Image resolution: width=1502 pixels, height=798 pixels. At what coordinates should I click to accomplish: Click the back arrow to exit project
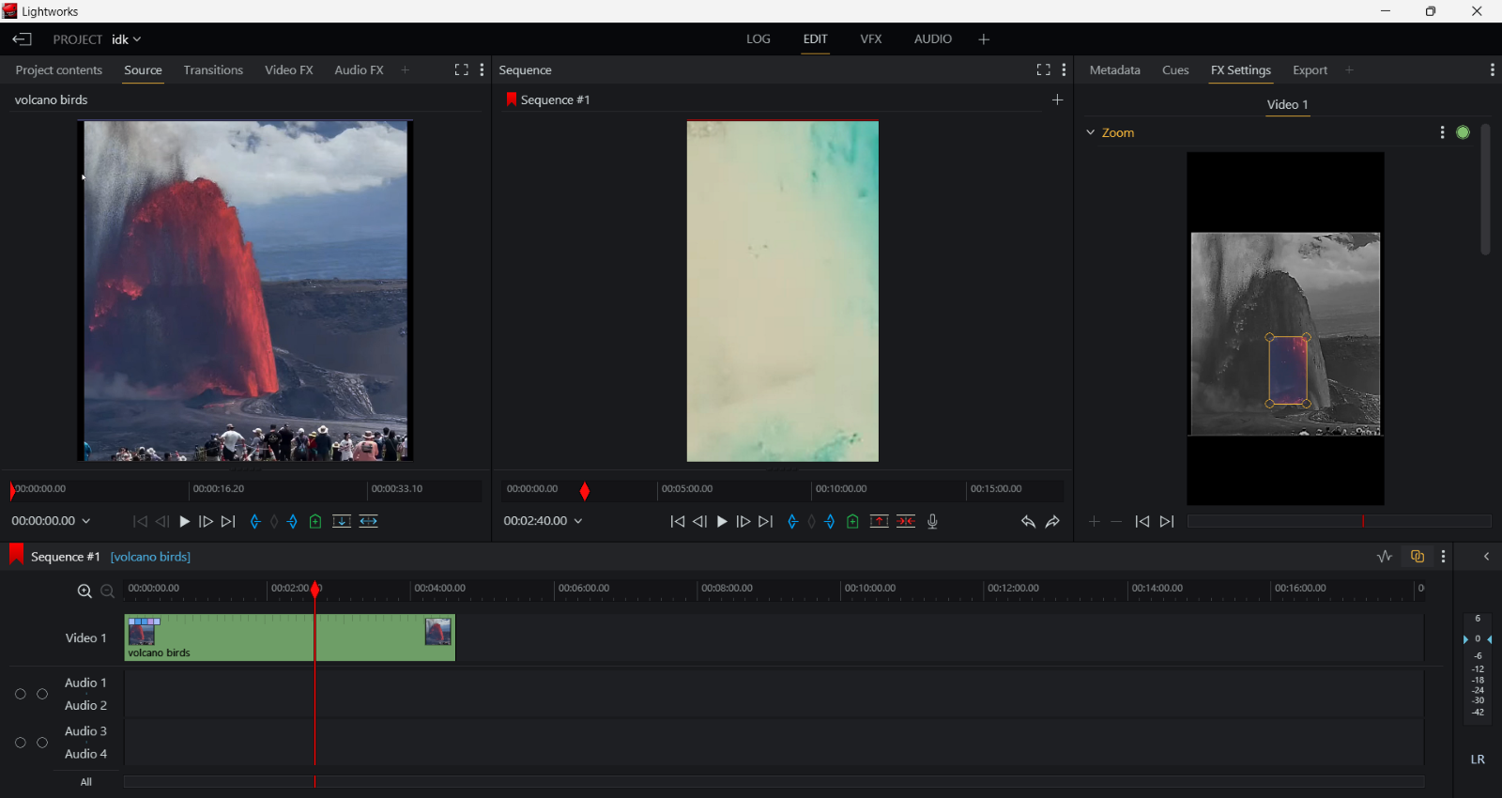coord(22,40)
